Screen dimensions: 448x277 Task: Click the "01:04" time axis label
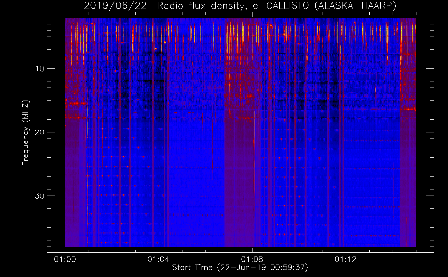pyautogui.click(x=159, y=259)
